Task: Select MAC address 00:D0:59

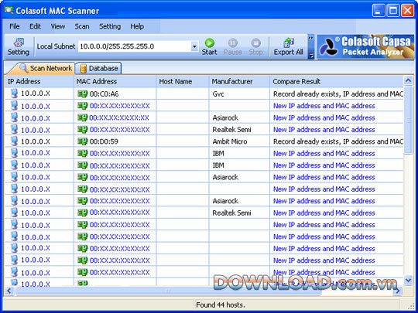Action: pyautogui.click(x=104, y=141)
